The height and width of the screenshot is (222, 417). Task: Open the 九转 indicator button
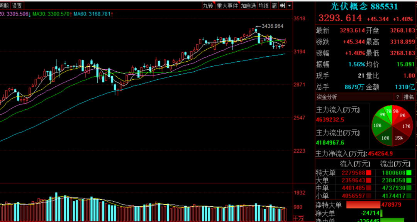pos(208,5)
